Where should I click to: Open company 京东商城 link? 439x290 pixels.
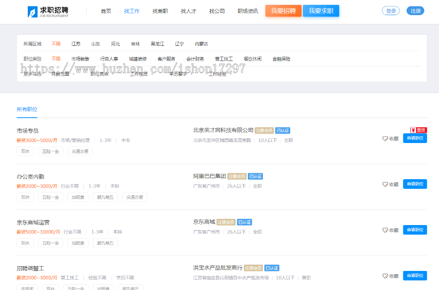click(x=204, y=222)
